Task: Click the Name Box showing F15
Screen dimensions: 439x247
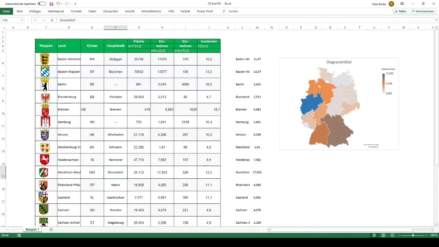Action: pos(10,20)
